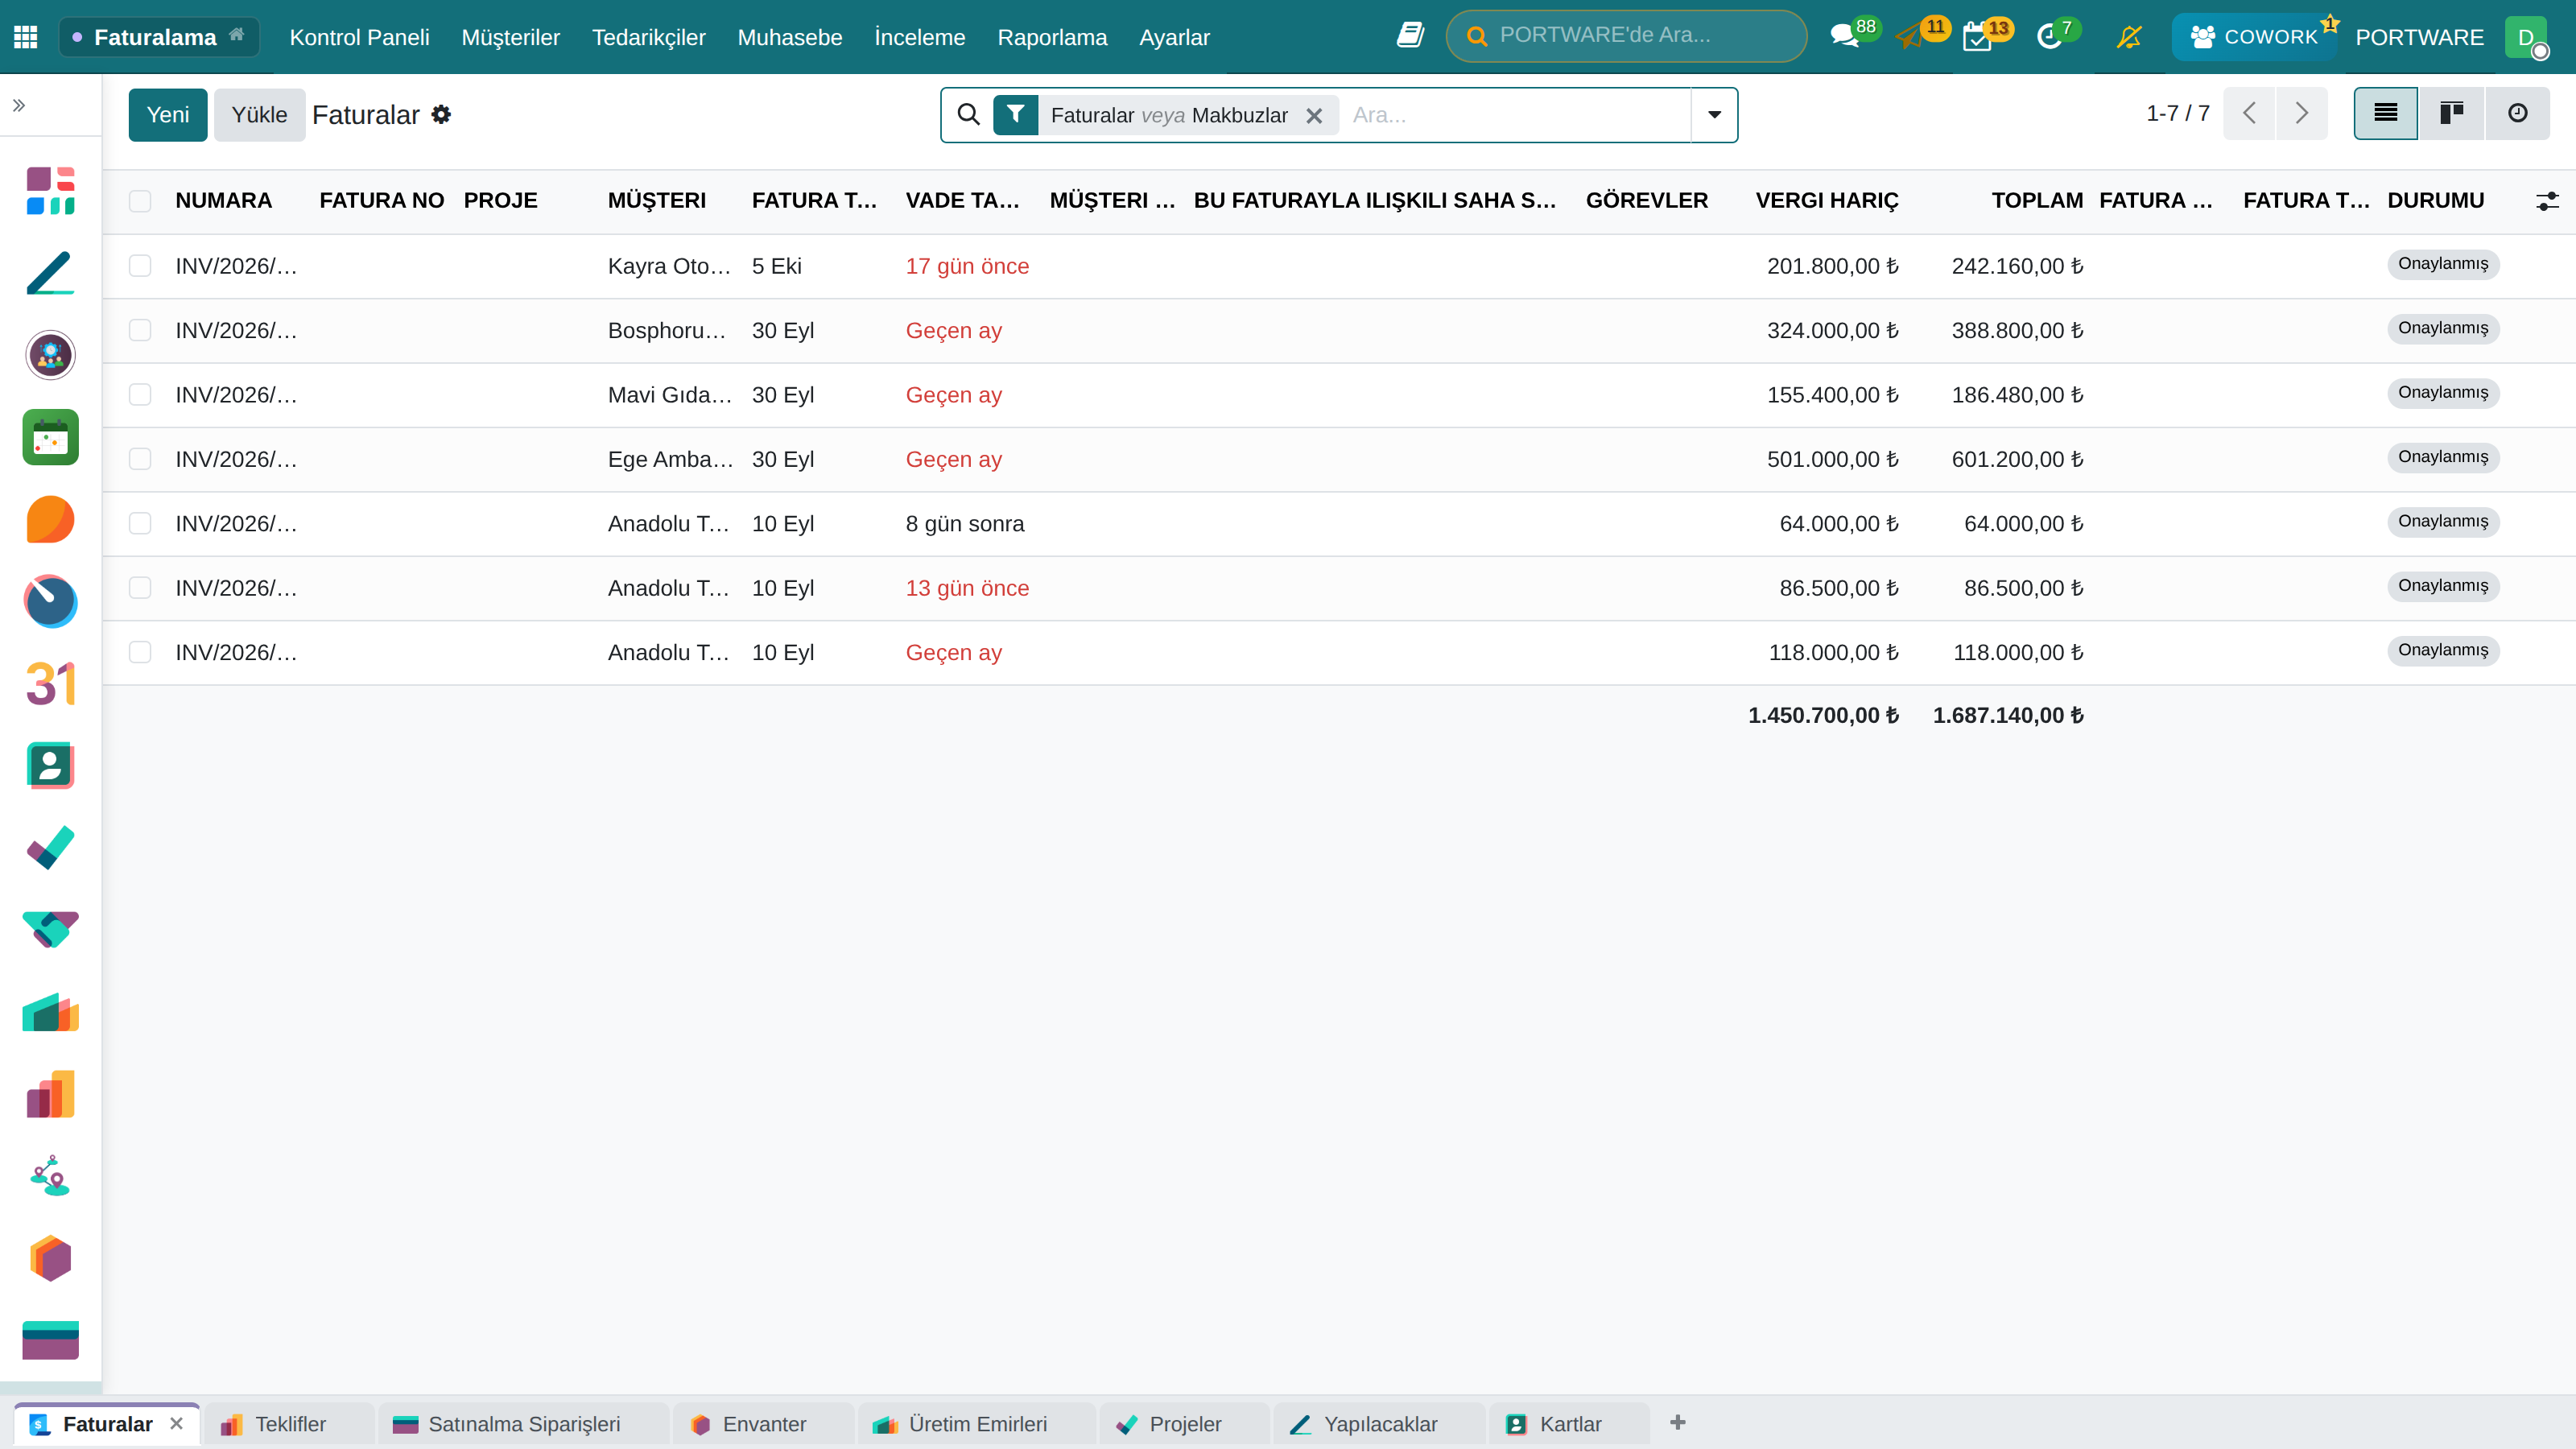The width and height of the screenshot is (2576, 1449).
Task: Open the apps grid menu icon
Action: point(26,37)
